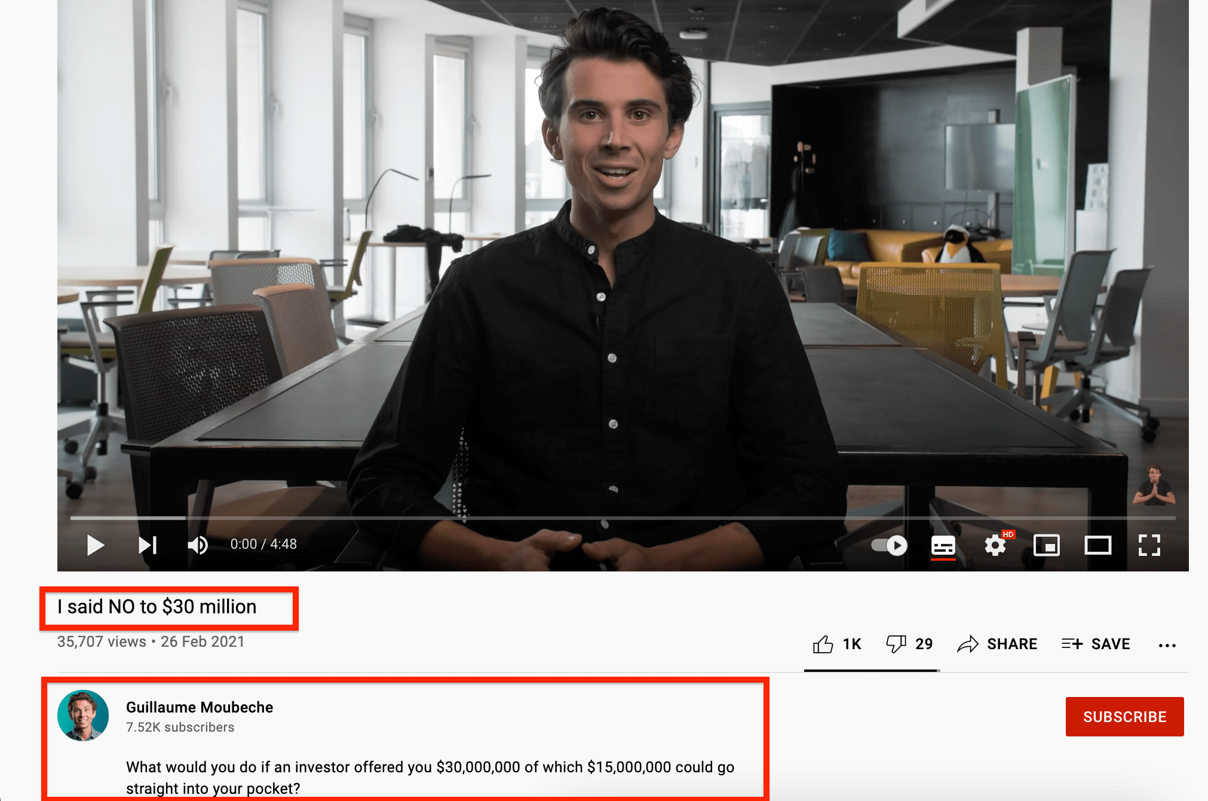Switch to miniplayer mode

pos(1047,545)
